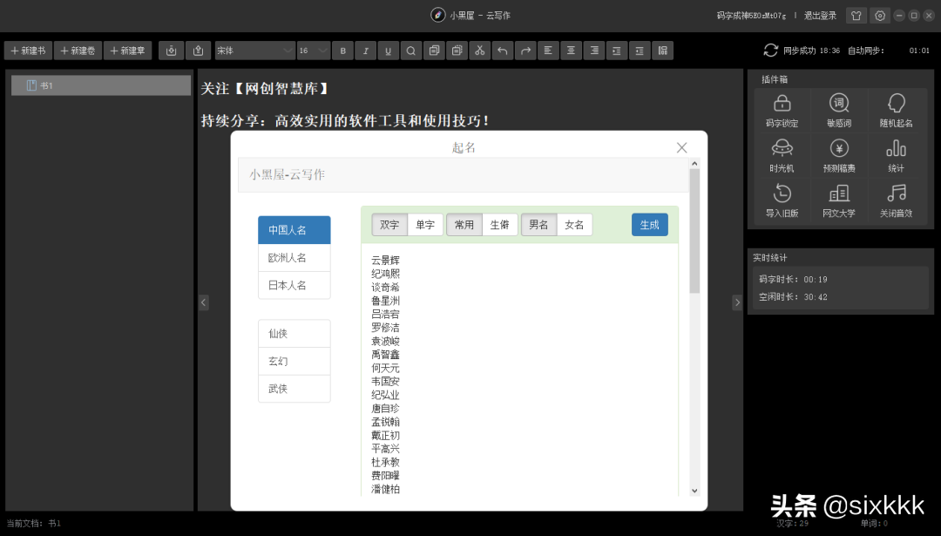Undo the last action

tap(503, 51)
